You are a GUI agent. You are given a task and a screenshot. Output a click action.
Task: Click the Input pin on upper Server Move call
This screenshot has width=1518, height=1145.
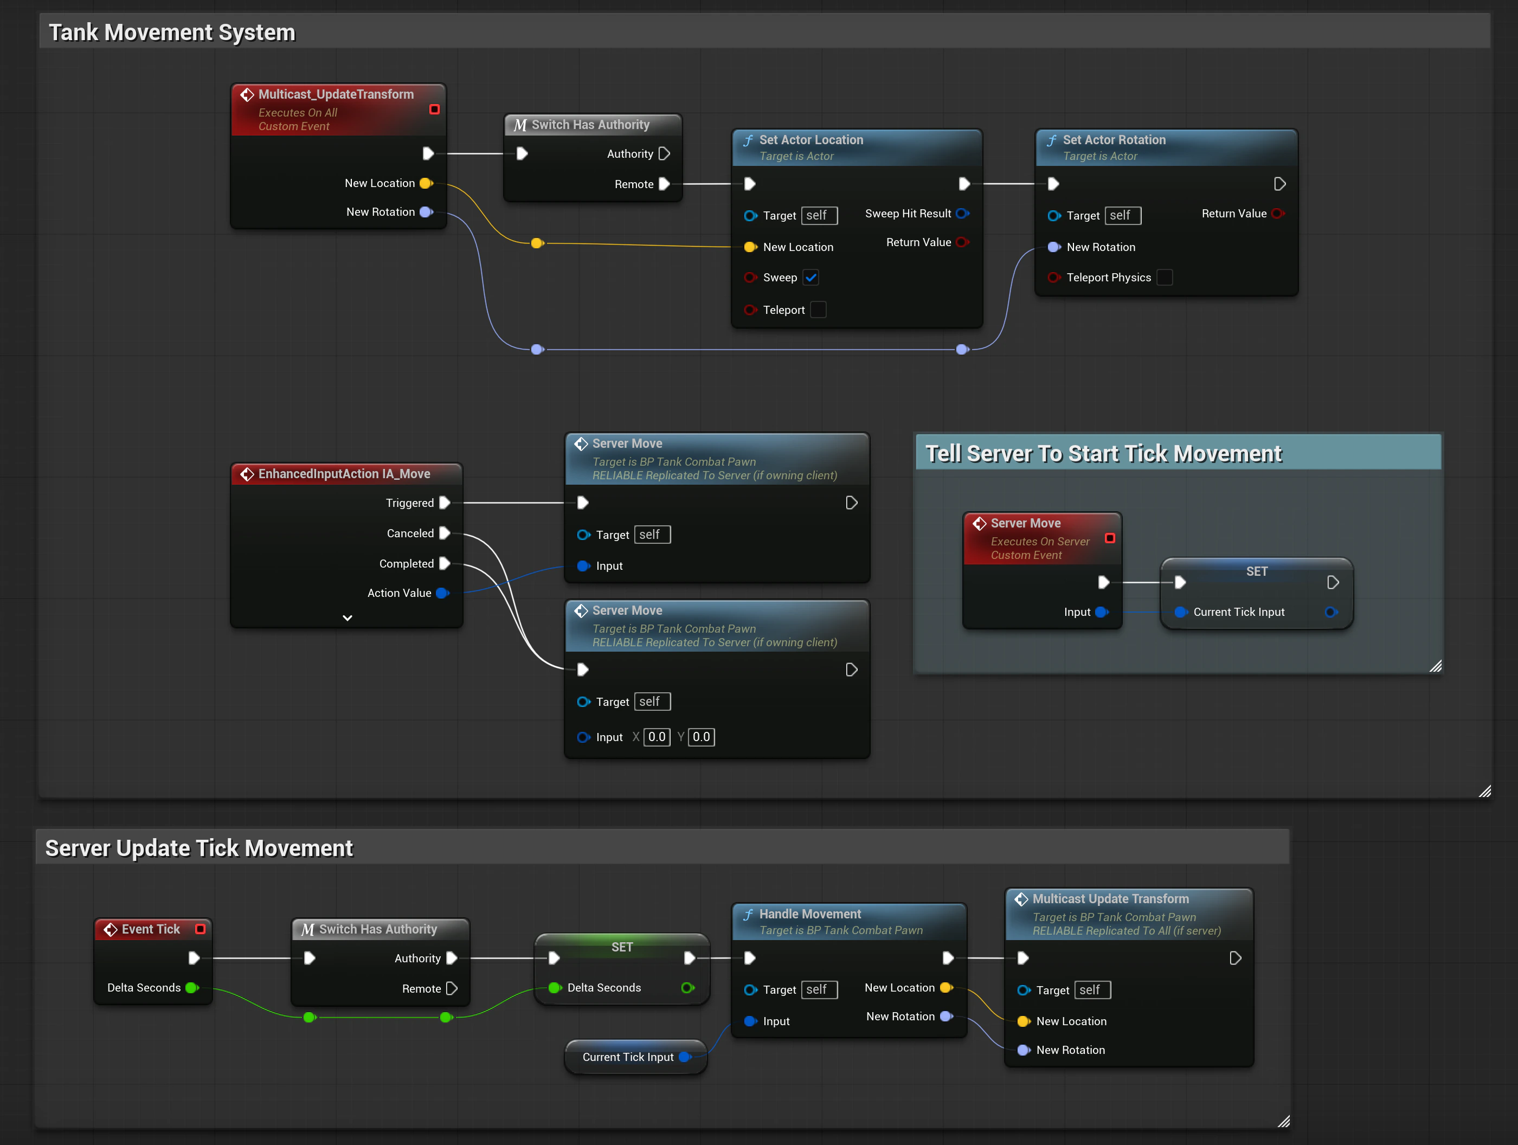(583, 567)
